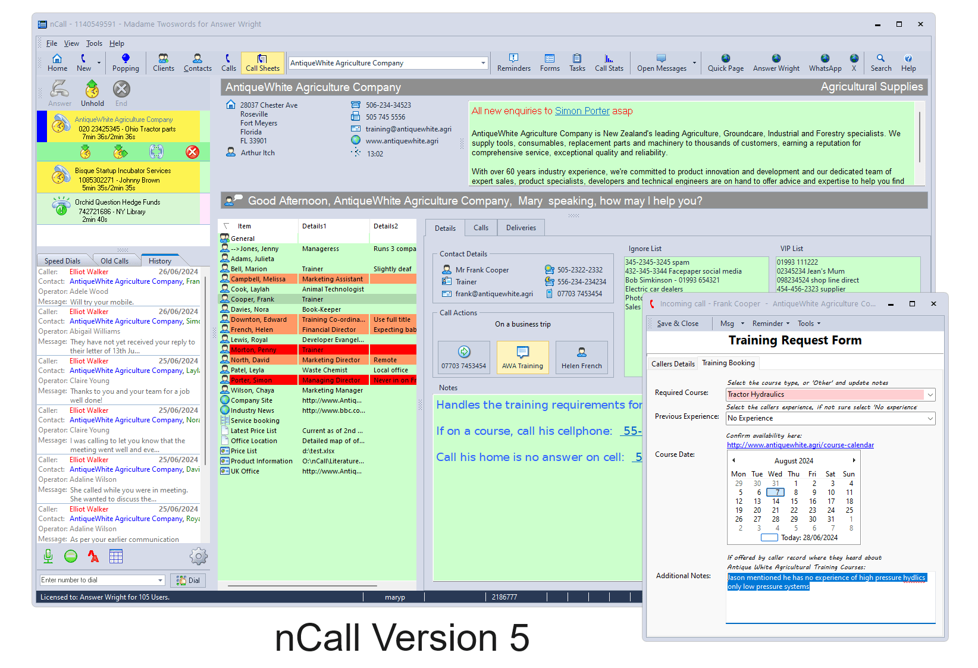Open the Reminder dropdown in form toolbar
This screenshot has width=978, height=668.
point(771,324)
